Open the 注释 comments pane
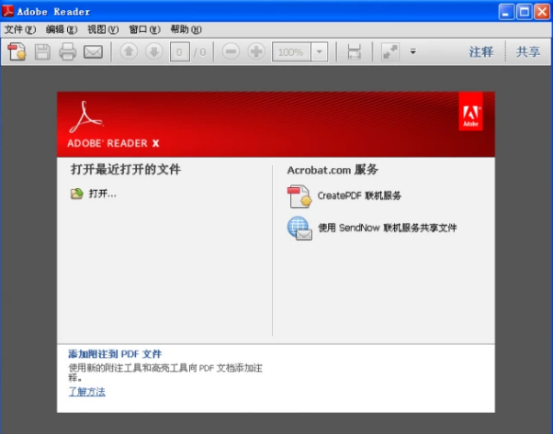The height and width of the screenshot is (434, 553). [481, 52]
